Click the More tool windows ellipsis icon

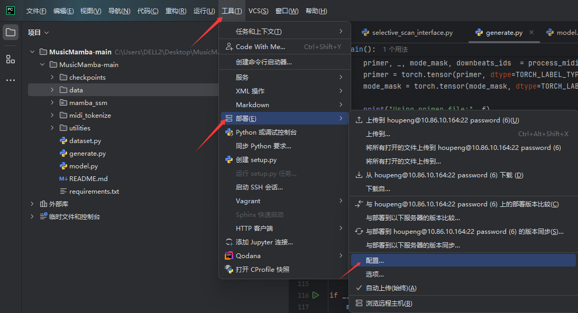(x=11, y=80)
